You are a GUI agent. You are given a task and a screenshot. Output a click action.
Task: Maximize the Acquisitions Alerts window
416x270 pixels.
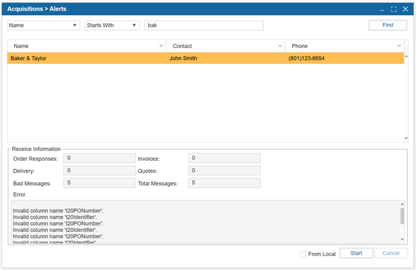coord(394,9)
